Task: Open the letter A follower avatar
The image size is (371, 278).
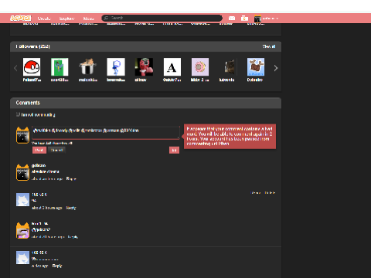Action: pyautogui.click(x=172, y=66)
